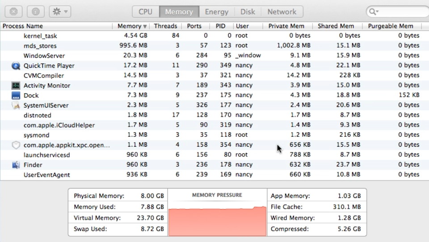The width and height of the screenshot is (429, 242).
Task: Click the 228 KB shared memory value
Action: click(x=349, y=75)
